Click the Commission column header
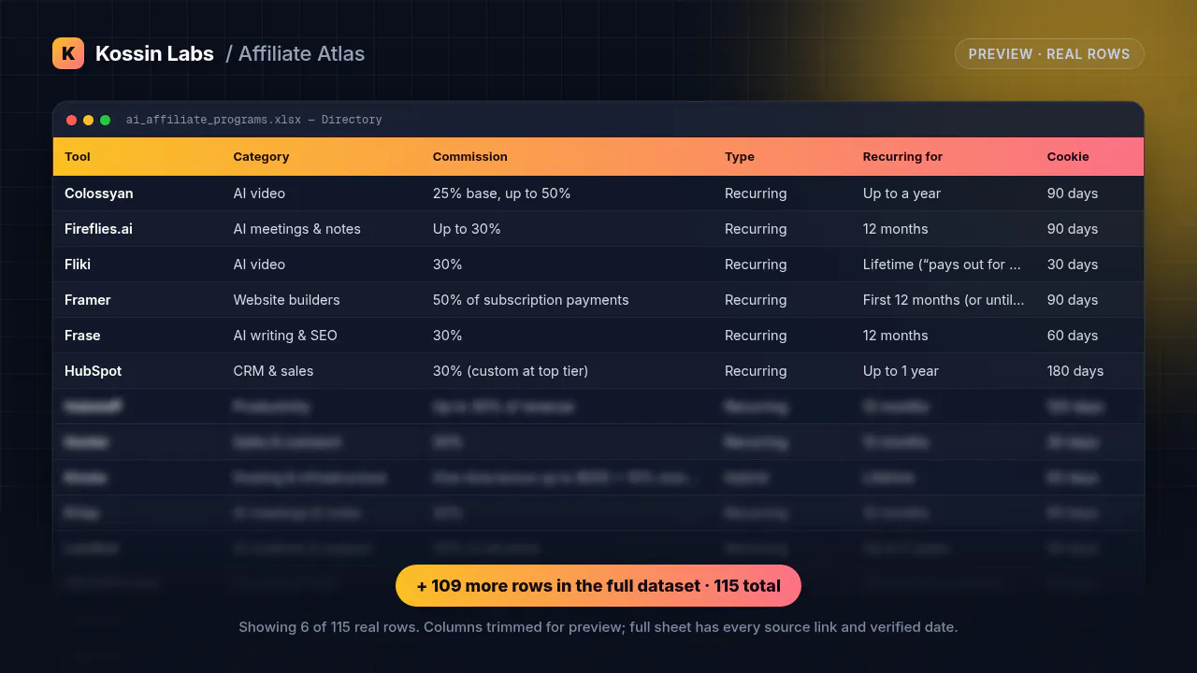Image resolution: width=1197 pixels, height=673 pixels. 470,157
